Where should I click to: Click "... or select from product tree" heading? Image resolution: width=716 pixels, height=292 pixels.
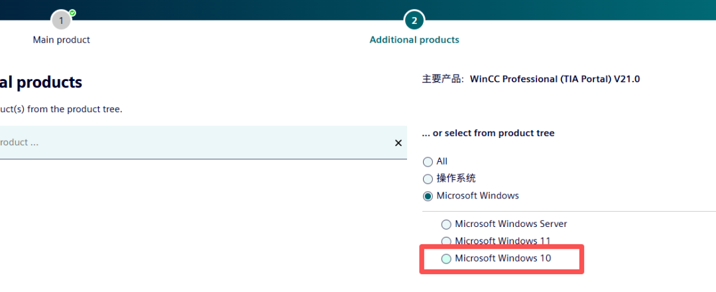coord(488,133)
